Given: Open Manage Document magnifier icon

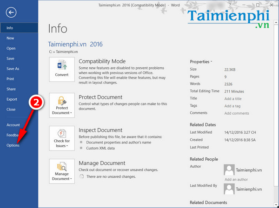Looking at the screenshot, I should coord(62,171).
